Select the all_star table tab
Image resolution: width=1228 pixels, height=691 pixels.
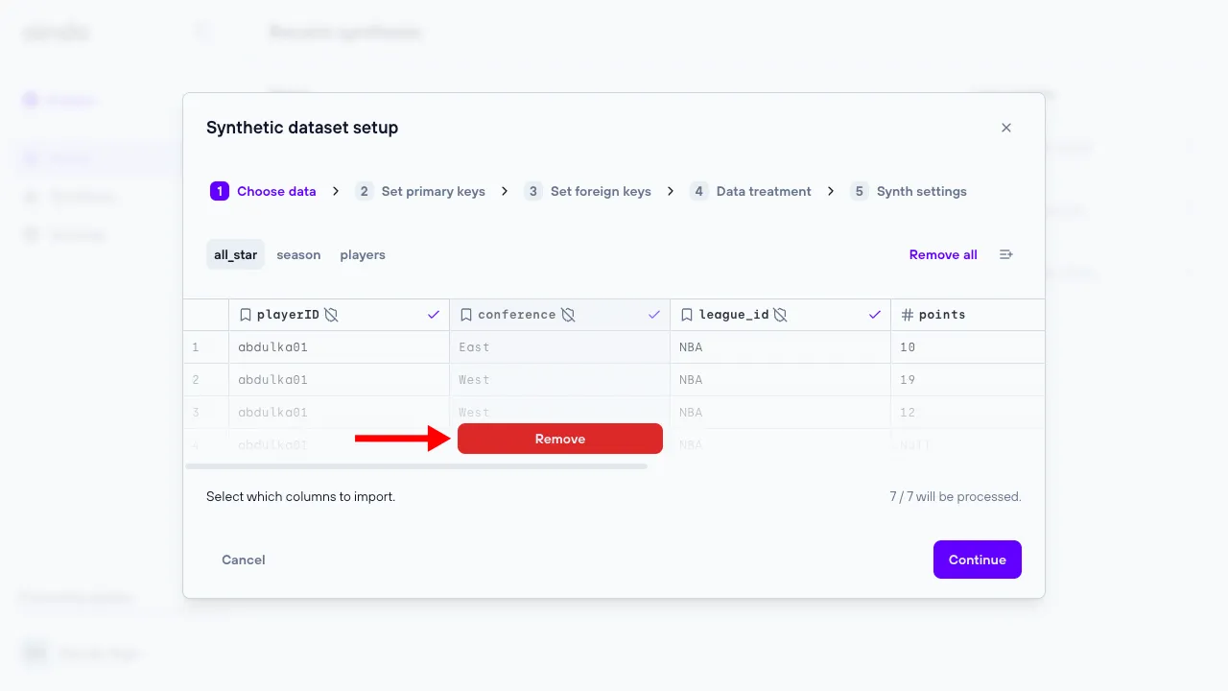235,254
